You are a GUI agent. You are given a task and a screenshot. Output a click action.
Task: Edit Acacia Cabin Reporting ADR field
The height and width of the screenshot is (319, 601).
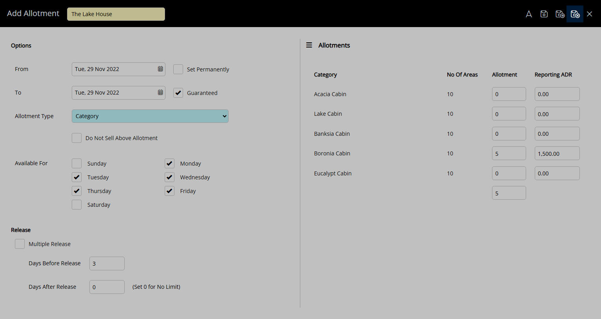tap(557, 94)
